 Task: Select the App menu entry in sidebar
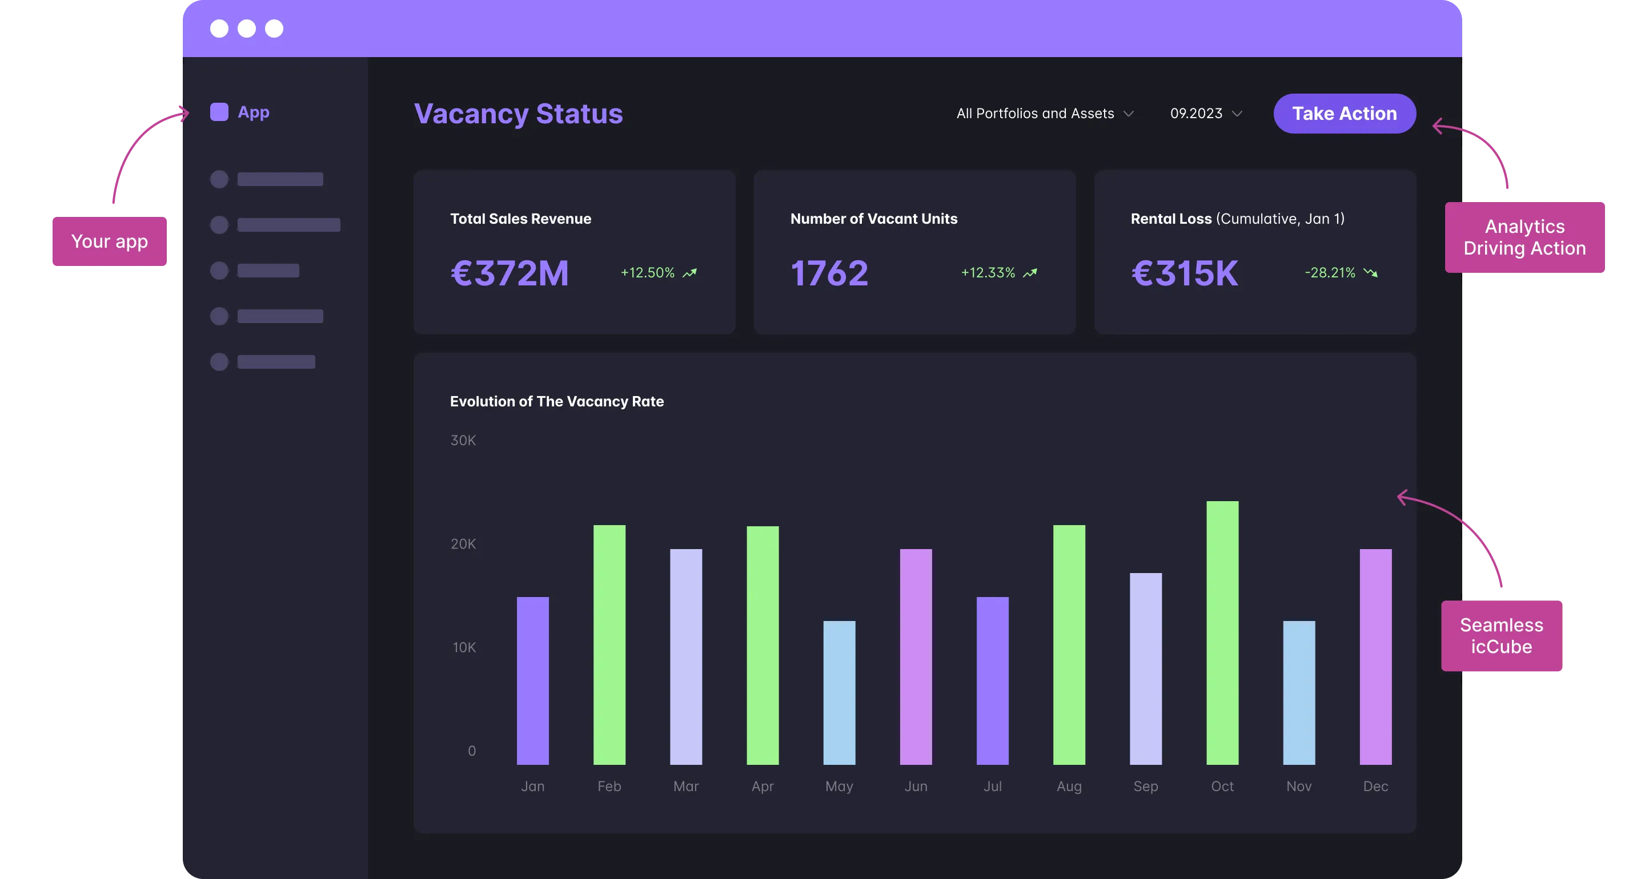coord(254,112)
